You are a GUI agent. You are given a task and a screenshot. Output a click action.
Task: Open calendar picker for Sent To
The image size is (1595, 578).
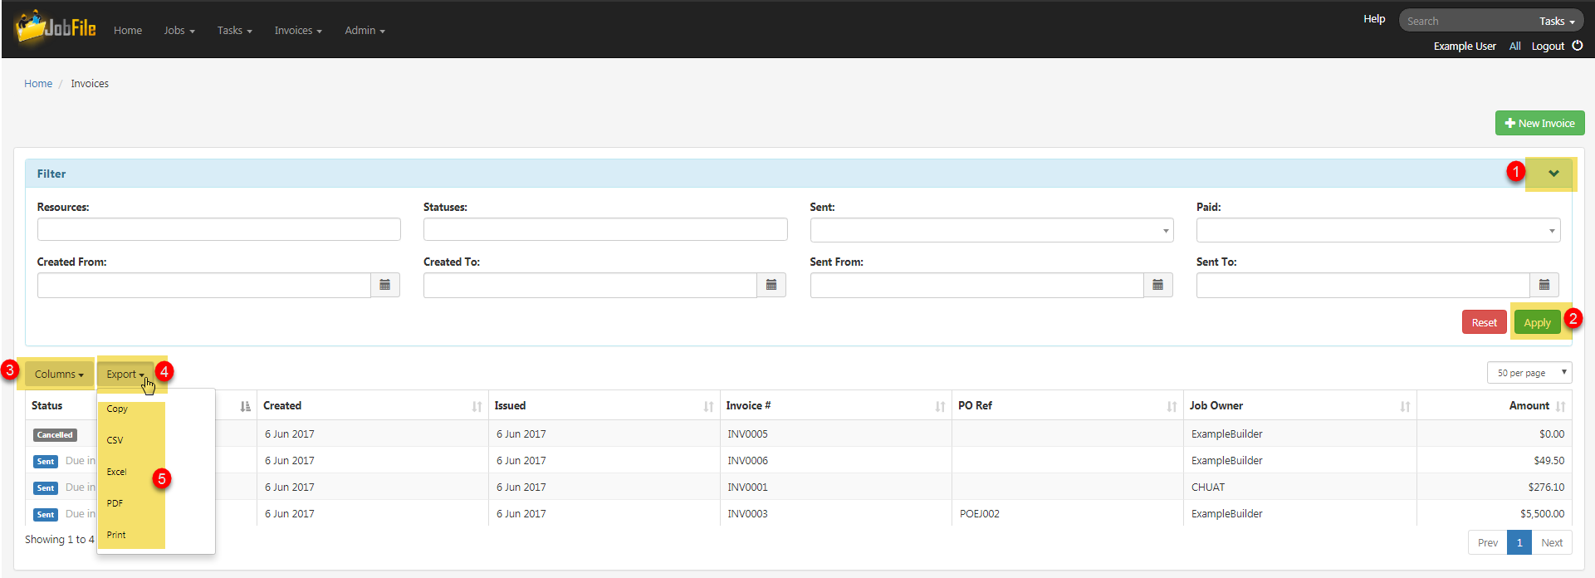tap(1544, 285)
